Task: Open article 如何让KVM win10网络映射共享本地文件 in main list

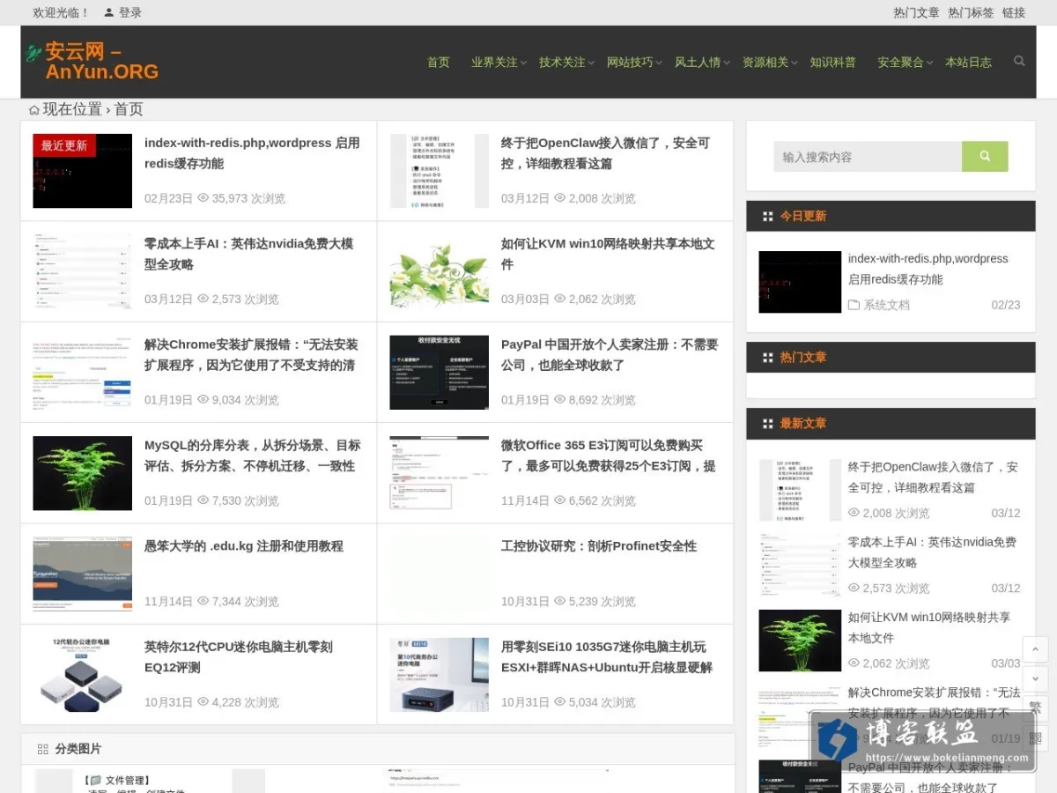Action: [608, 254]
